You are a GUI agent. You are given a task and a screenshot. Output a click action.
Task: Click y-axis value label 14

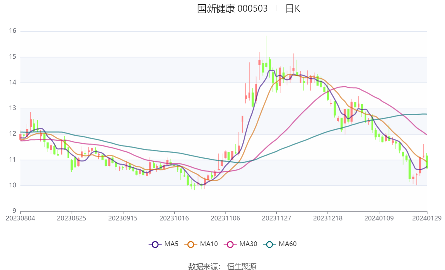pyautogui.click(x=13, y=82)
